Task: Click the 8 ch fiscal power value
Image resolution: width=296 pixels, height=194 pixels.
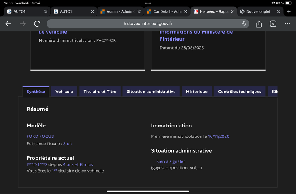Action: coord(67,144)
